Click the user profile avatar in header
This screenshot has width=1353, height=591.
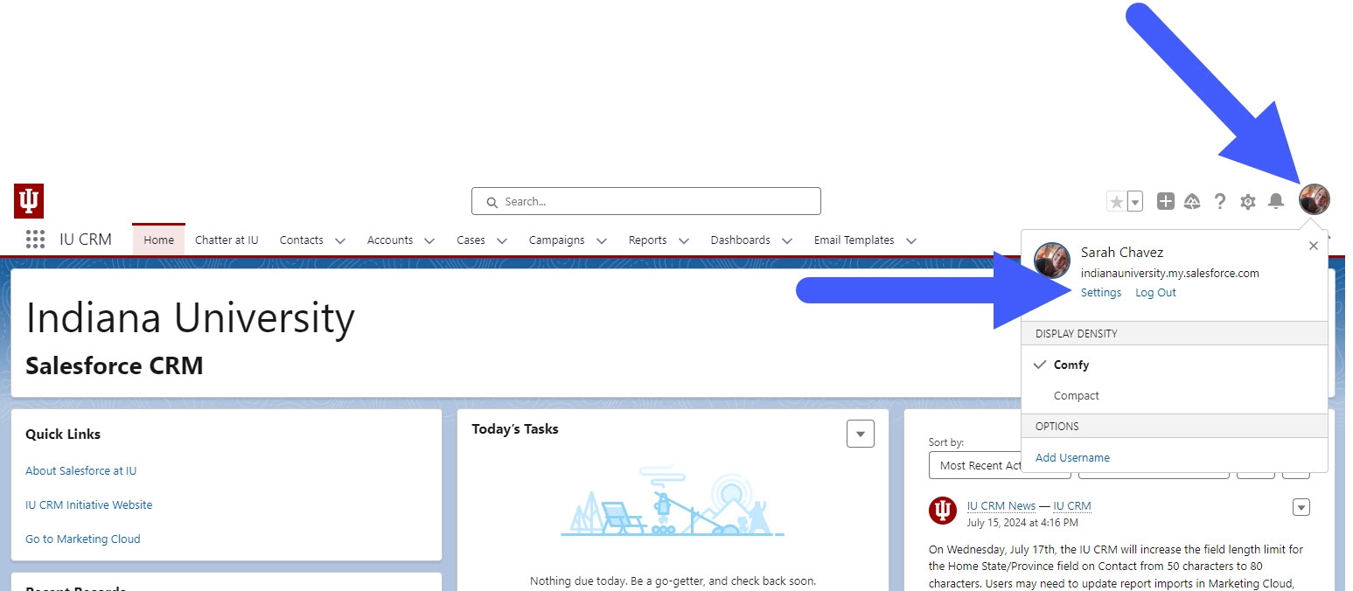coord(1314,200)
